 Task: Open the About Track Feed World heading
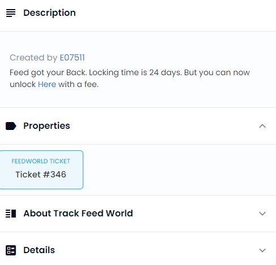[78, 214]
